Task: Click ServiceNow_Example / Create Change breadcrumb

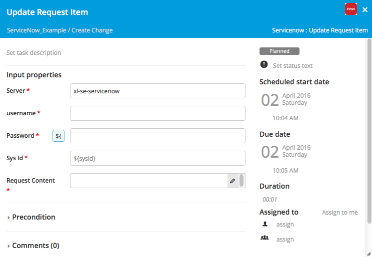Action: pos(60,30)
